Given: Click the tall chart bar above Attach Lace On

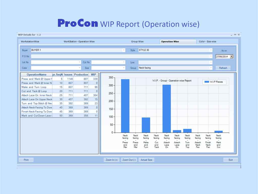Looking at the screenshot, I should pos(167,109).
